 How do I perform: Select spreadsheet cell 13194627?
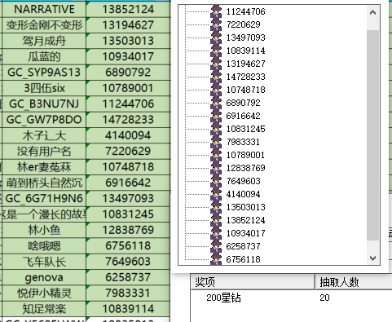click(128, 25)
